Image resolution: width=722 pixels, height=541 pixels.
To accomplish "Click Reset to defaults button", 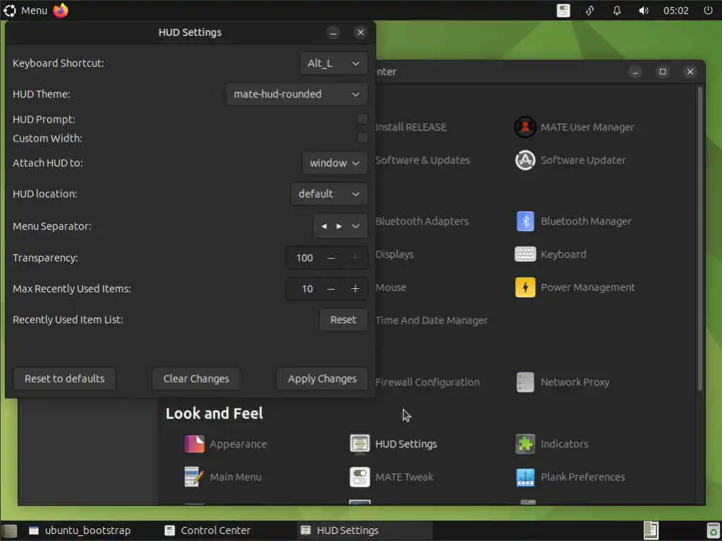I will (64, 378).
